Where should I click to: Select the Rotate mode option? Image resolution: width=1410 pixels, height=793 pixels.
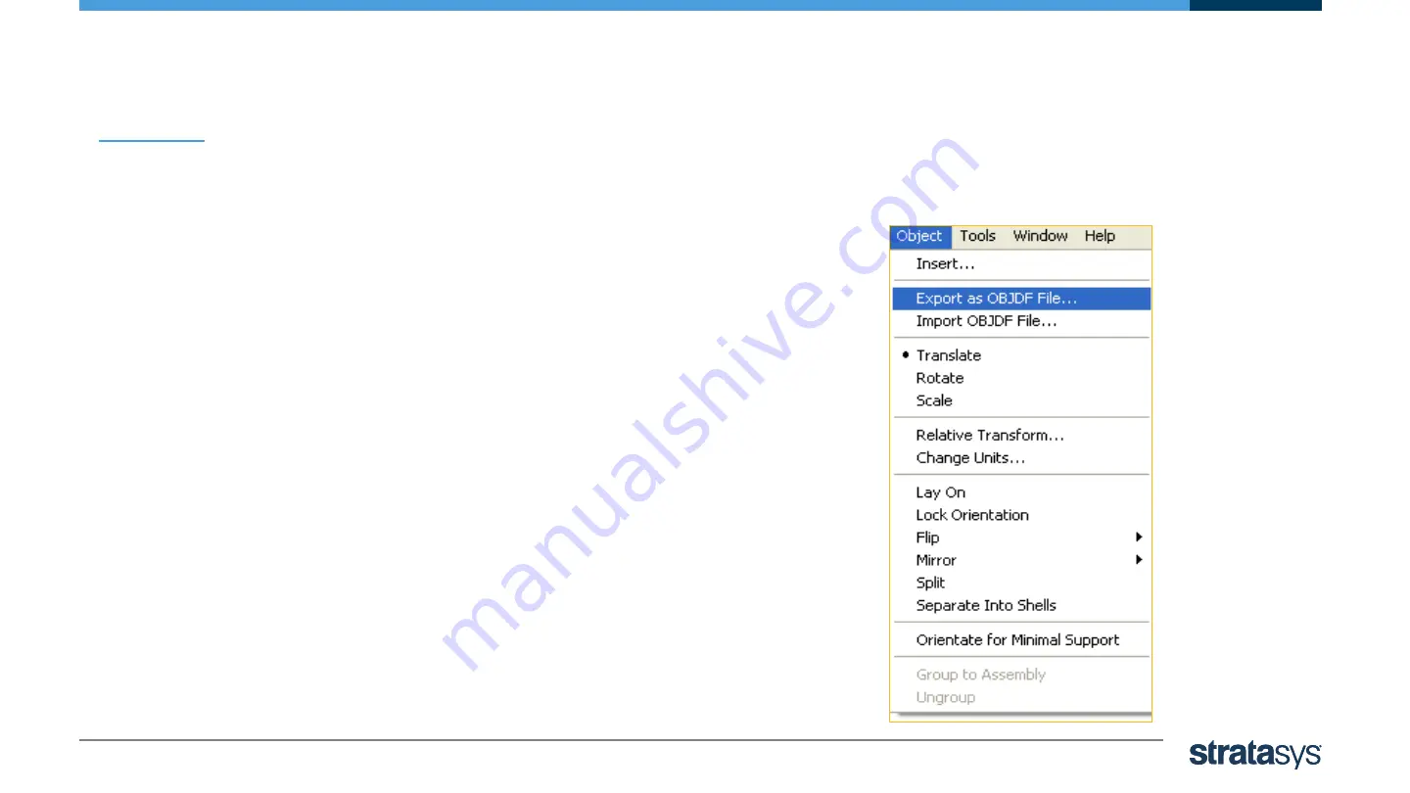[1021, 378]
